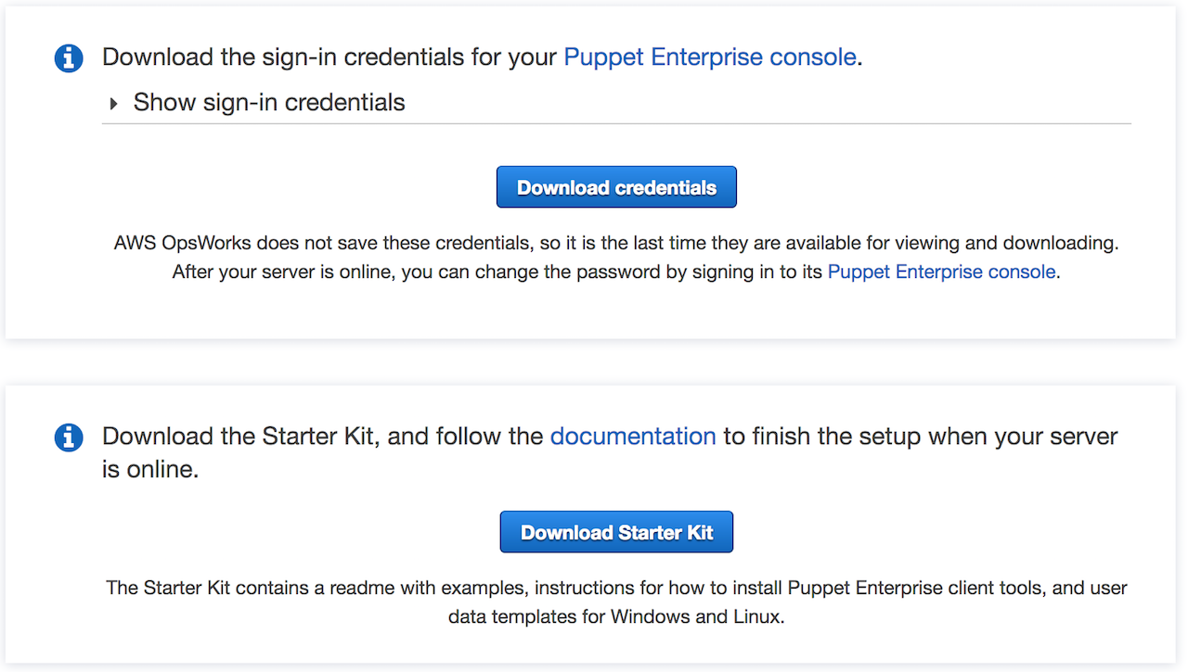Open Puppet Enterprise console link in password note
This screenshot has width=1188, height=672.
tap(941, 272)
